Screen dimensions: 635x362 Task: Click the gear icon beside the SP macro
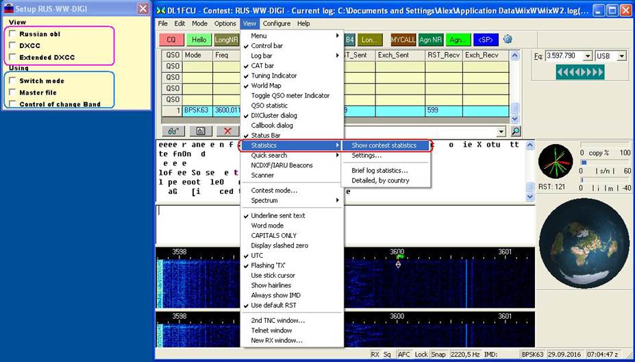(508, 39)
